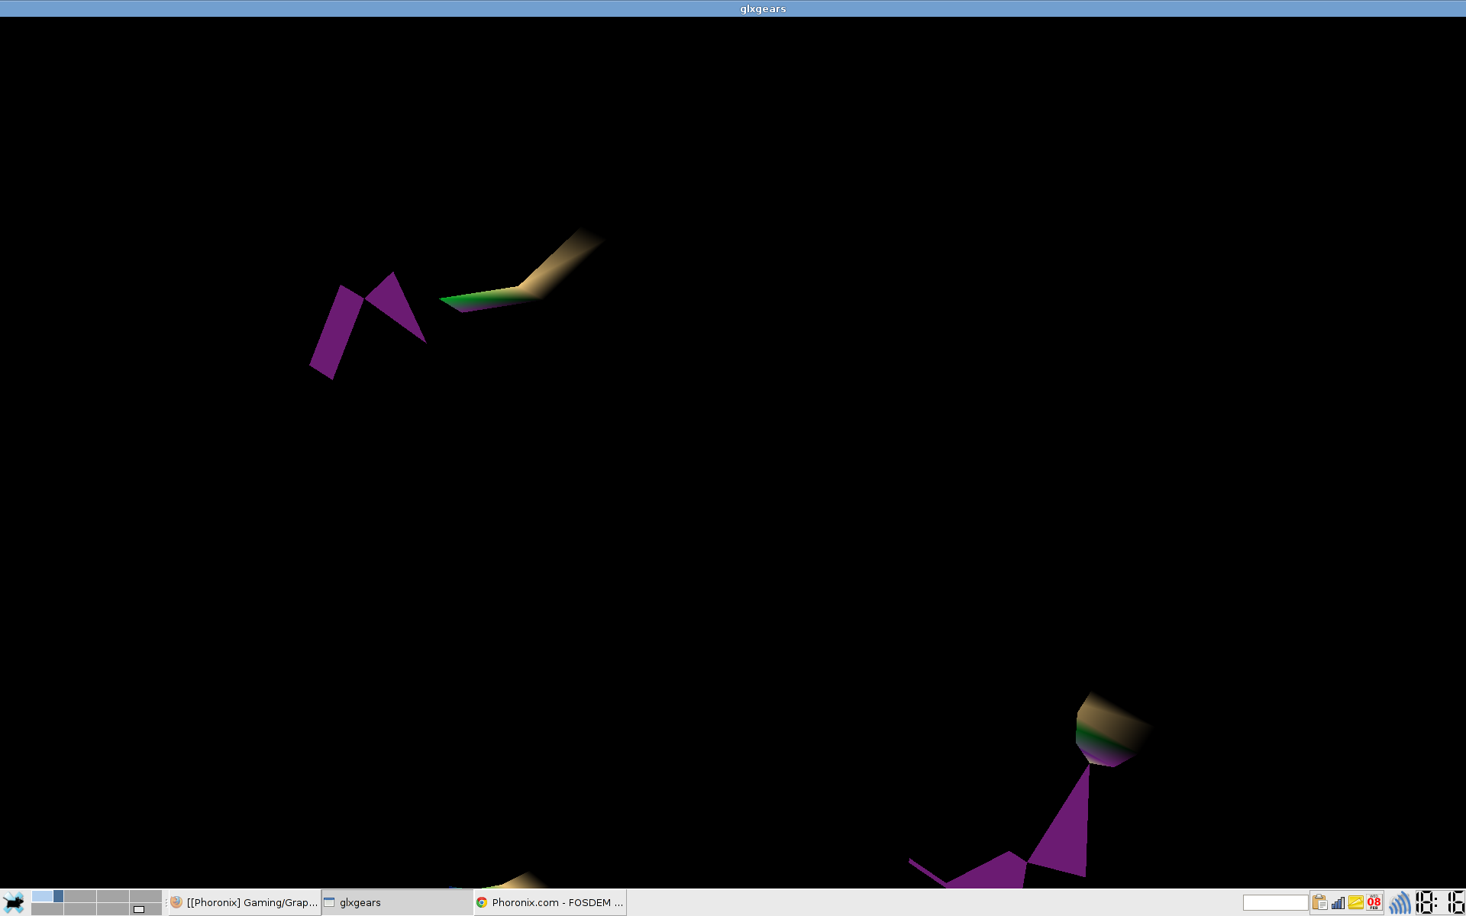Click the Firefox icon in the taskbar

176,902
